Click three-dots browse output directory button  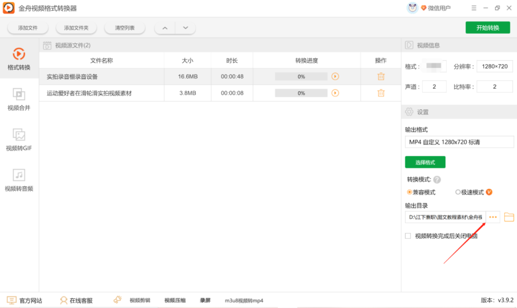tap(493, 217)
